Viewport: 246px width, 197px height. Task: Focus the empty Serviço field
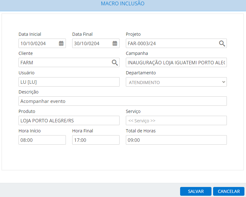pos(176,120)
